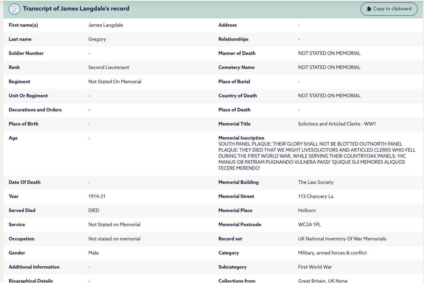Click the person profile icon in header
The height and width of the screenshot is (283, 424).
click(14, 9)
